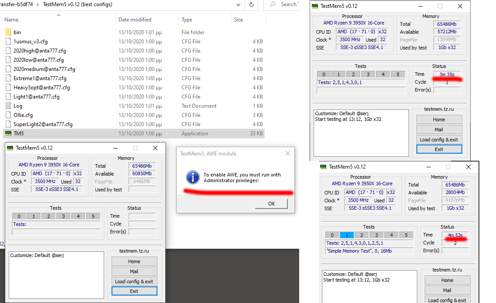Select the 2020high@anta777.cfg file icon
The height and width of the screenshot is (303, 496).
(8, 50)
